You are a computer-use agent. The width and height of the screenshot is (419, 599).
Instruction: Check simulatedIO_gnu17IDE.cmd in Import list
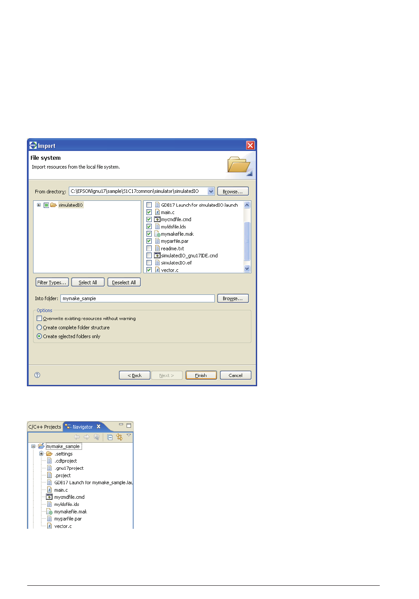(149, 256)
